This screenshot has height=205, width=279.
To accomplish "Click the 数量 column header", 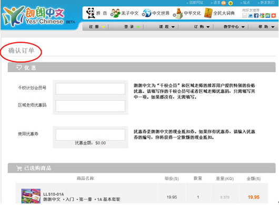I will 198,178.
